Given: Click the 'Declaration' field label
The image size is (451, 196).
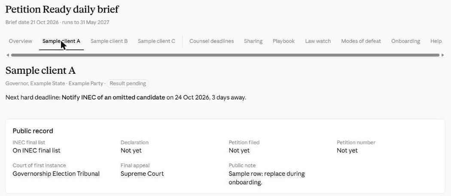Looking at the screenshot, I should coord(134,142).
